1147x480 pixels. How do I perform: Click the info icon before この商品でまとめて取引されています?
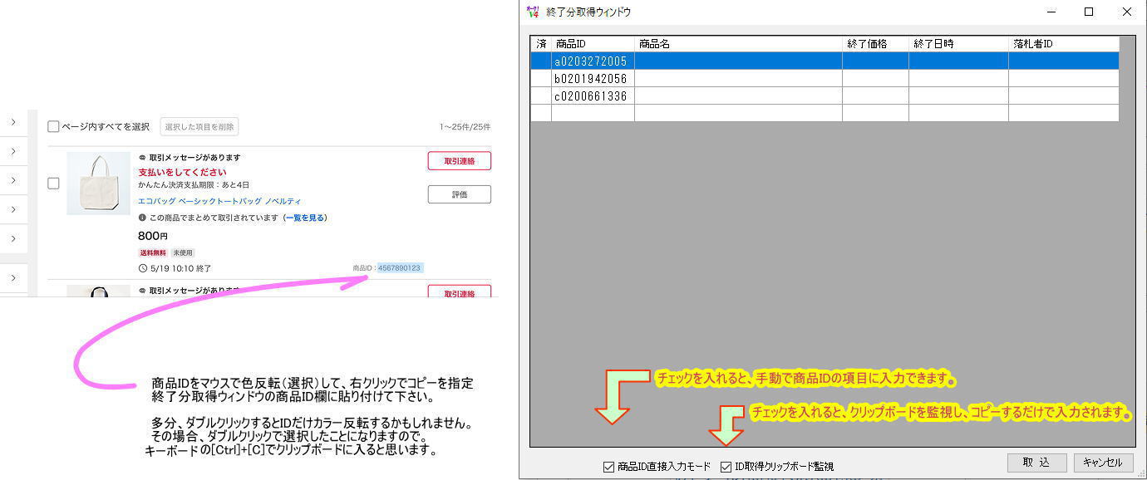pyautogui.click(x=142, y=218)
